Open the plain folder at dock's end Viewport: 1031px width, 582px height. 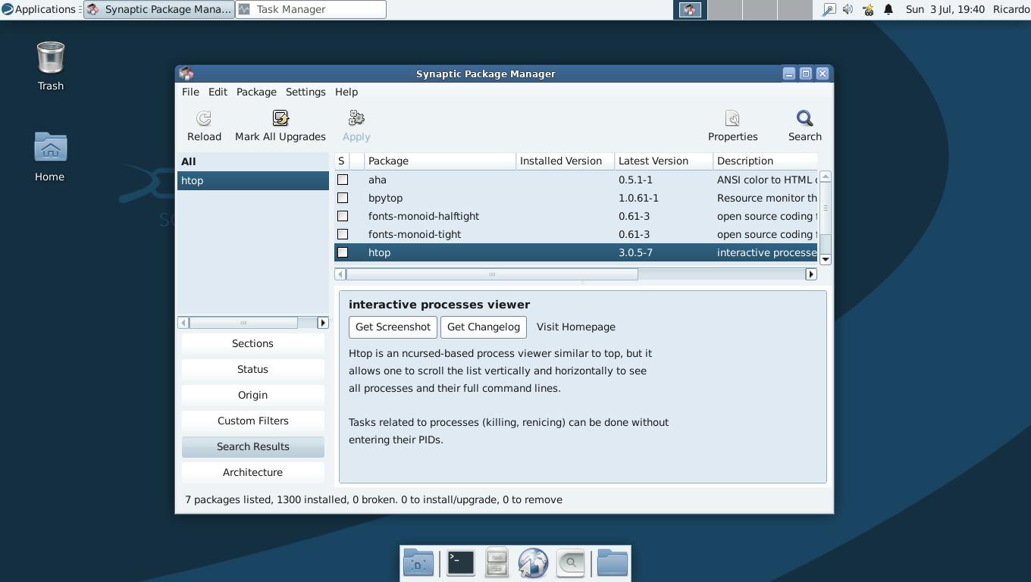point(612,563)
